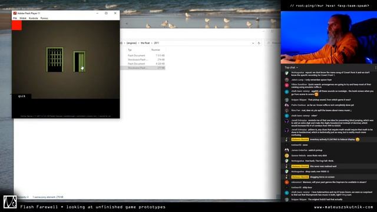
Task: Click the barred window in the game
Action: [55, 59]
